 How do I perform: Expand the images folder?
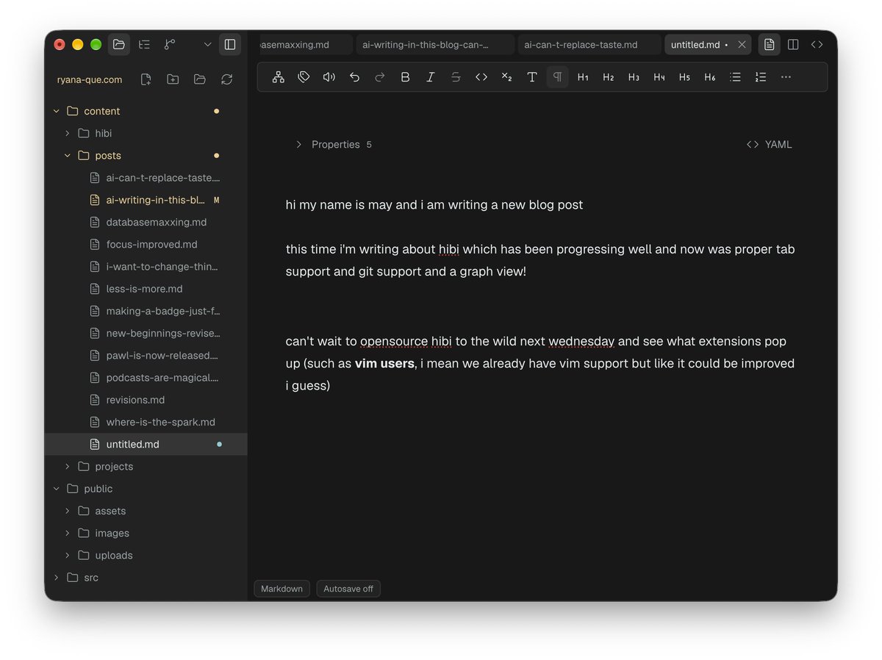67,534
